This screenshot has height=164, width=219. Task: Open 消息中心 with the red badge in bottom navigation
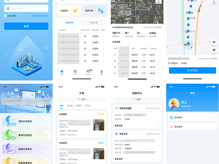(88, 73)
